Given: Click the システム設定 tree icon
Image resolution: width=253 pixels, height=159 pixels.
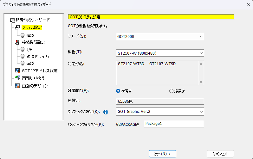Looking at the screenshot, I should tap(17, 28).
